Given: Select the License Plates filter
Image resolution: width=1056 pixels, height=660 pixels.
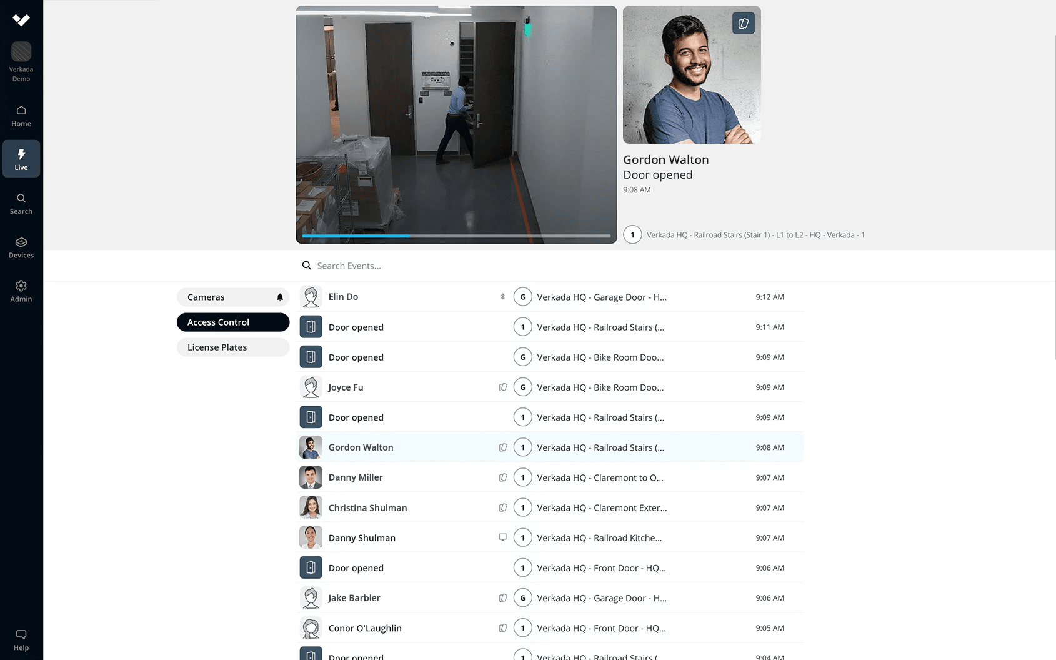Looking at the screenshot, I should coord(233,347).
